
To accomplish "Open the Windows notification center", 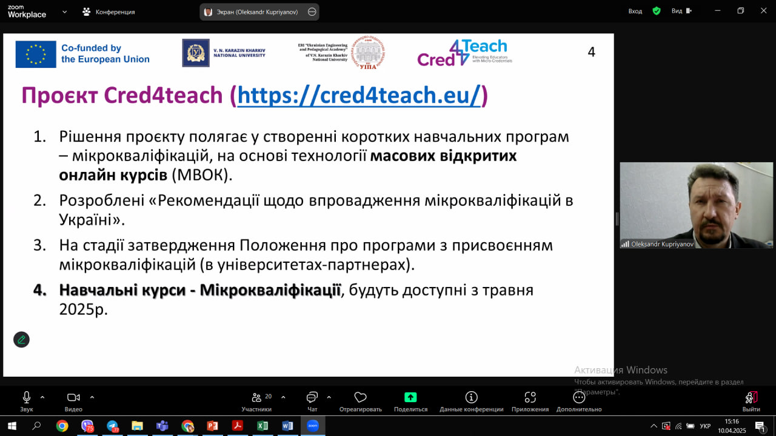I will [760, 426].
